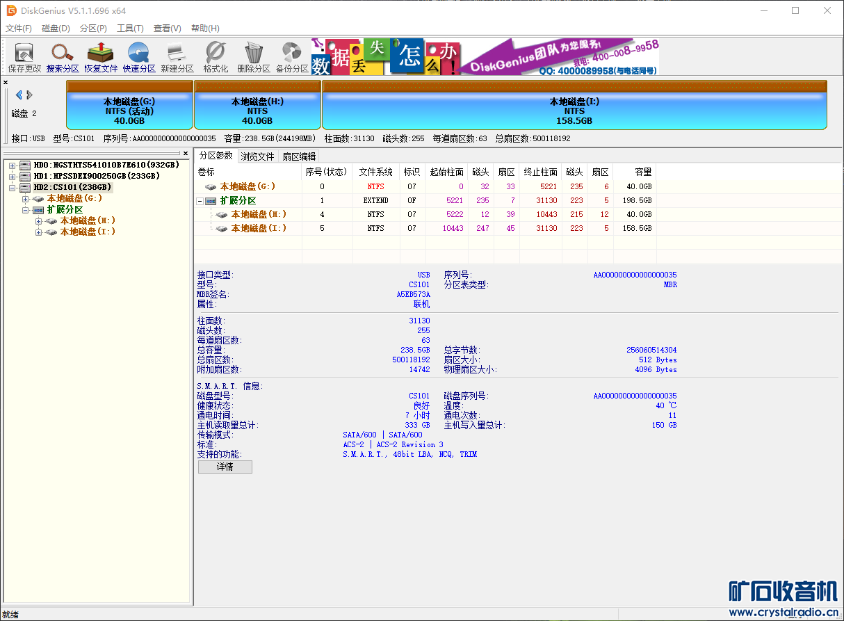Open the Disk (磁盘) menu
This screenshot has height=621, width=844.
(x=56, y=29)
